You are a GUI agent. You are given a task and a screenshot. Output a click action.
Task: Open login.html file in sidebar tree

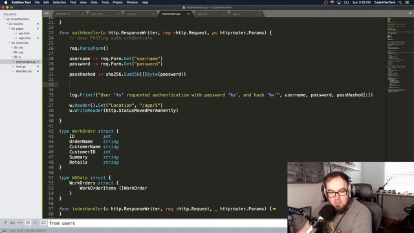tap(25, 38)
